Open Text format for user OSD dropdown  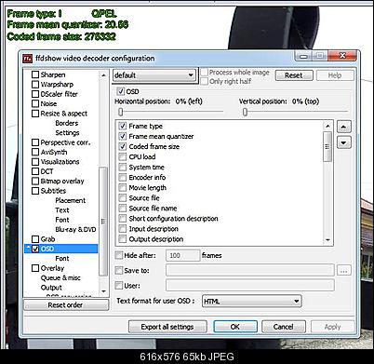click(x=251, y=301)
